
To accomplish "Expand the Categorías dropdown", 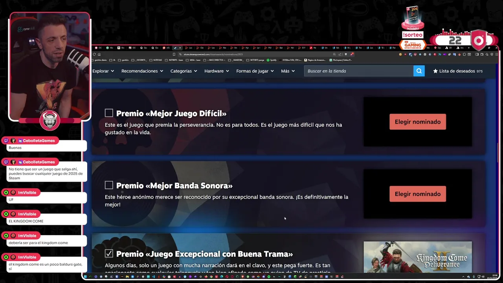I will tap(184, 71).
